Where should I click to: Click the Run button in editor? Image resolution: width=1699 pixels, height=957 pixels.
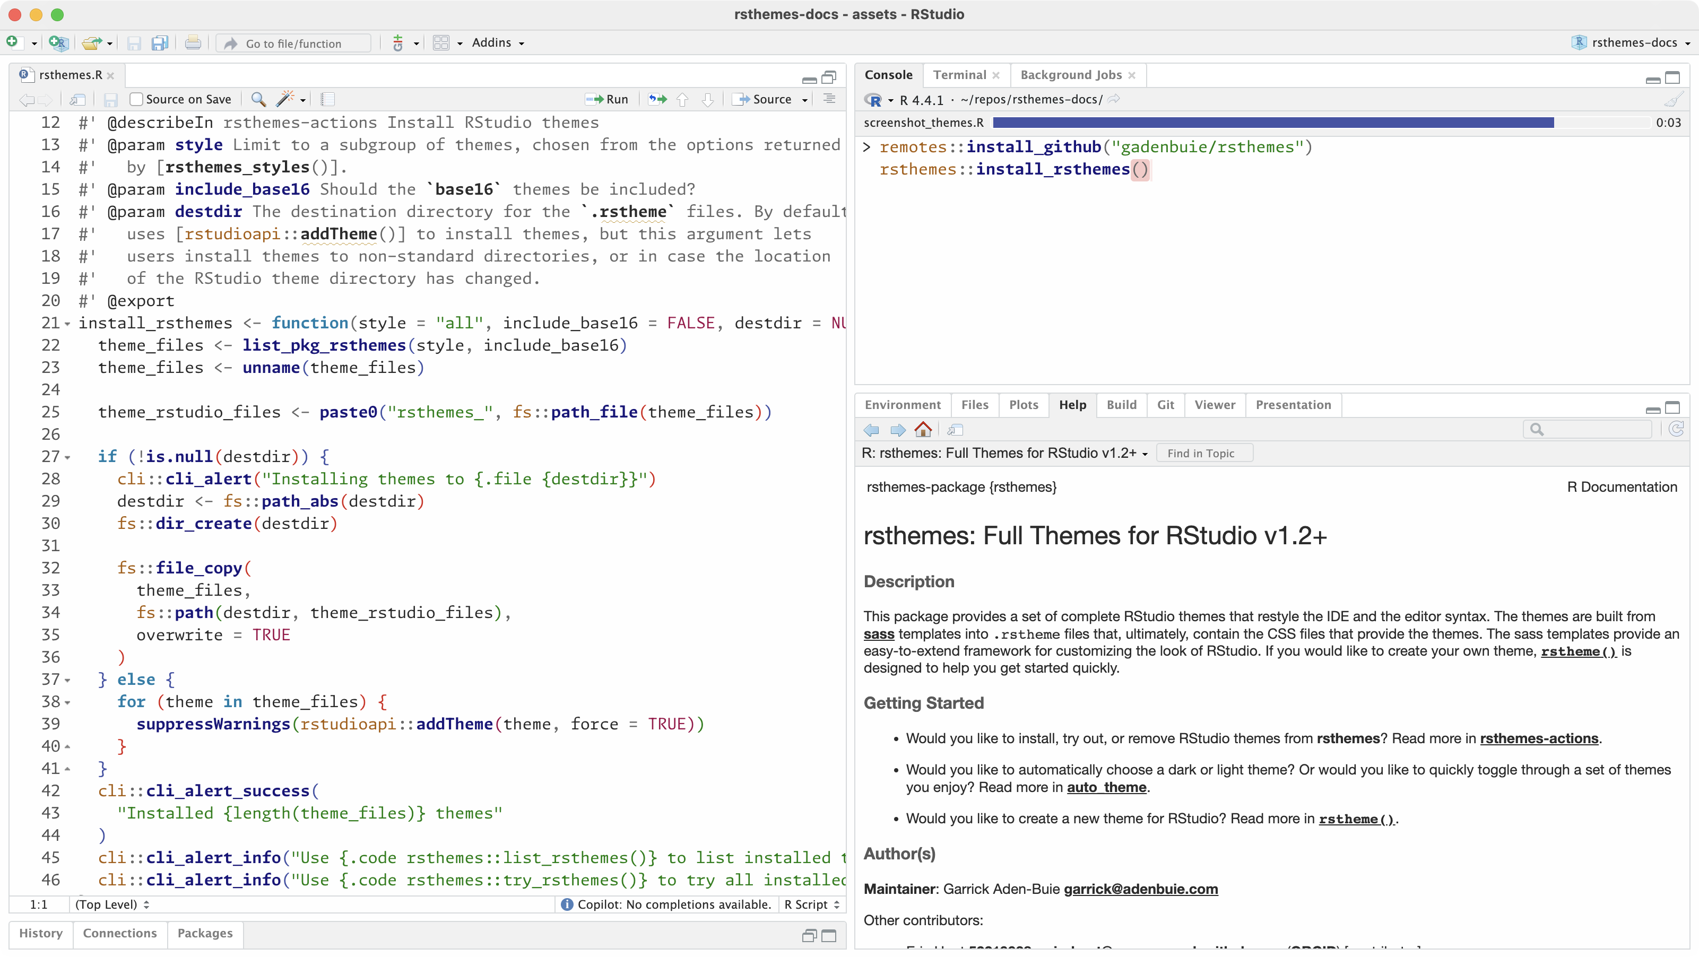click(x=608, y=100)
